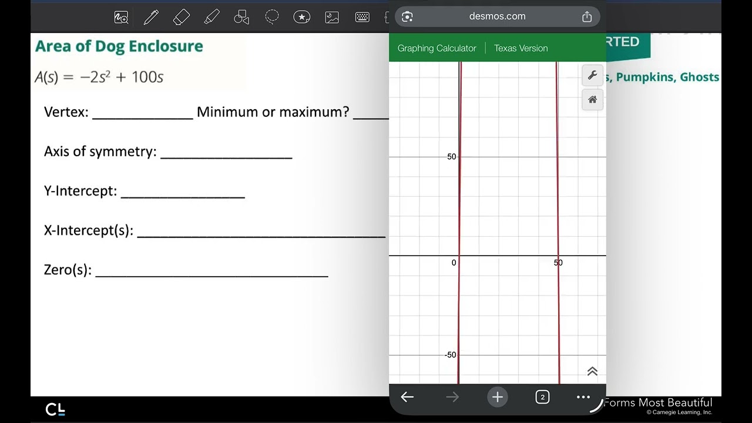Open browser more options menu
Screen dimensions: 752x423
coord(583,397)
